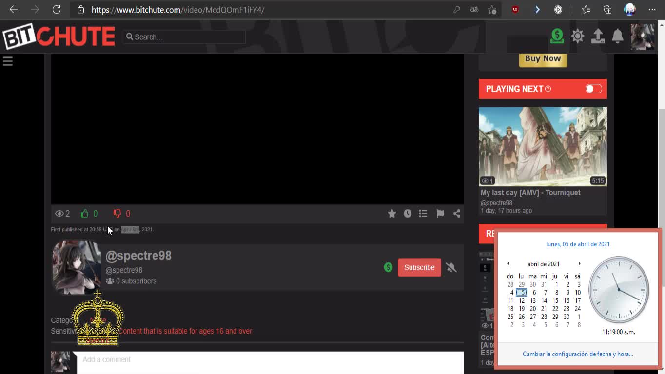Select day 15 in the calendar
Screen dimensions: 665x374
click(x=555, y=300)
